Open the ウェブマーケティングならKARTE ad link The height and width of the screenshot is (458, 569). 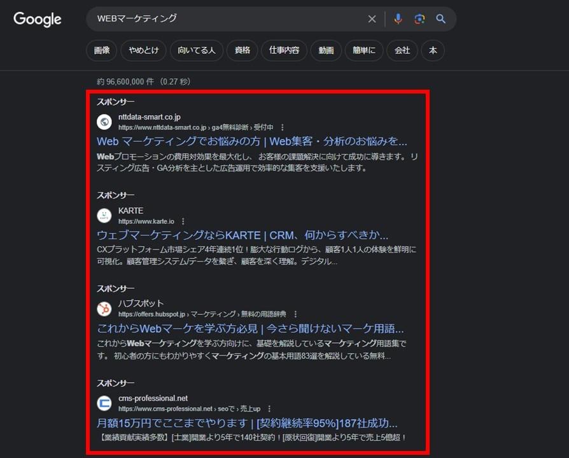click(242, 235)
